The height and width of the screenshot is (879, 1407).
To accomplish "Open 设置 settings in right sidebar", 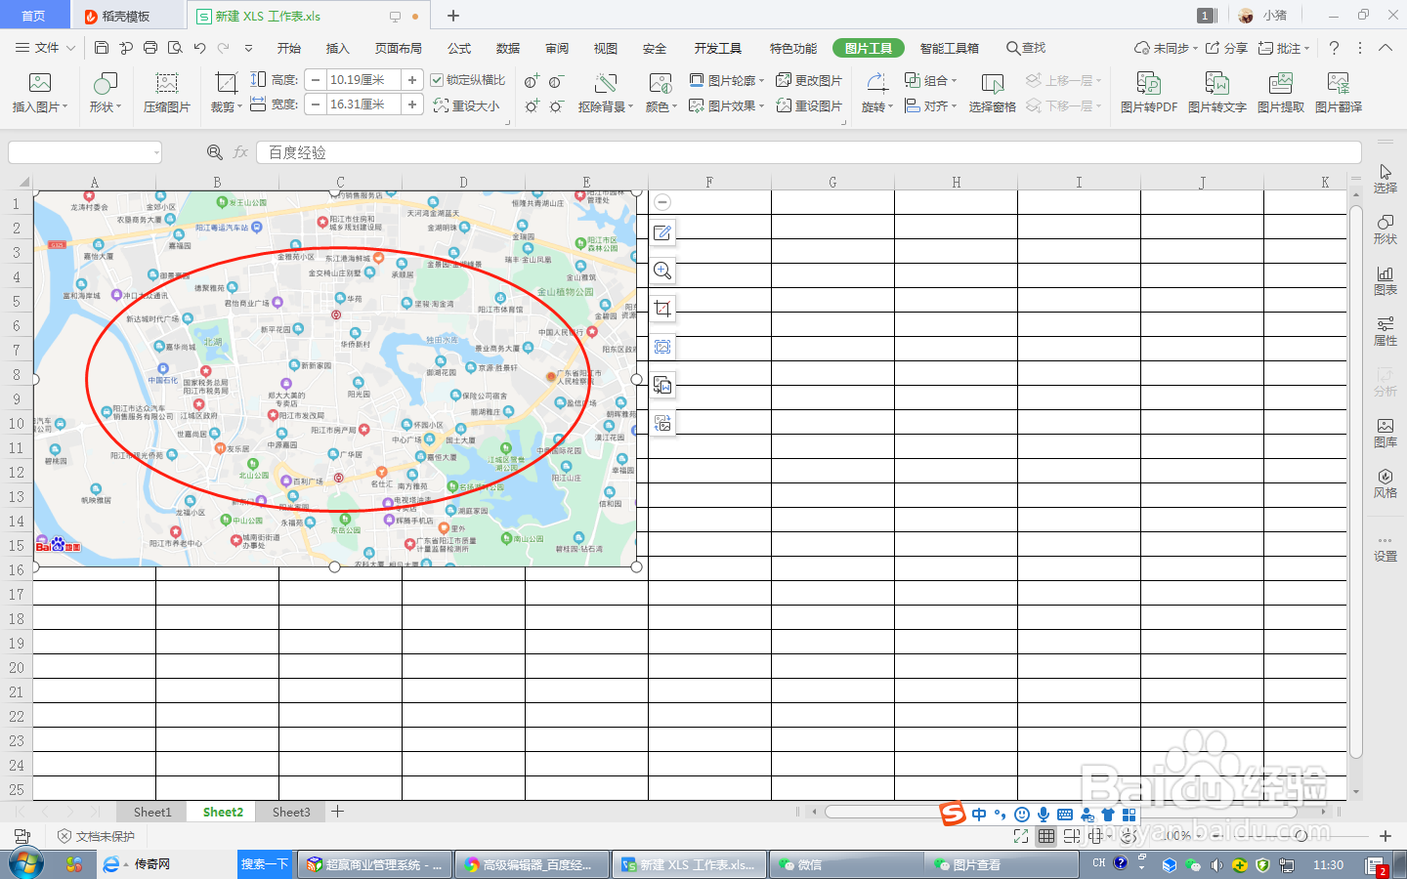I will click(1386, 548).
